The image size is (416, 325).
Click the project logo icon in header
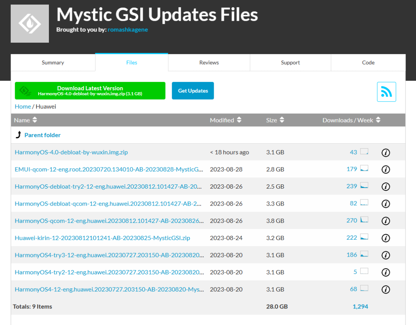click(30, 23)
